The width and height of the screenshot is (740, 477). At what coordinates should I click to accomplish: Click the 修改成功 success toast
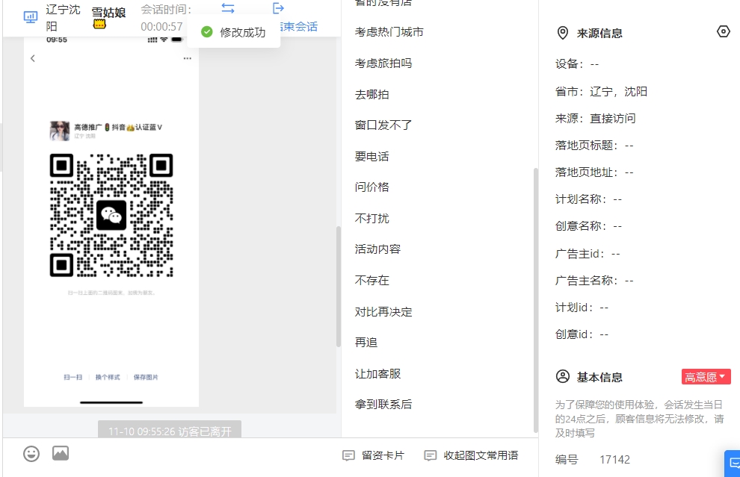tap(234, 32)
